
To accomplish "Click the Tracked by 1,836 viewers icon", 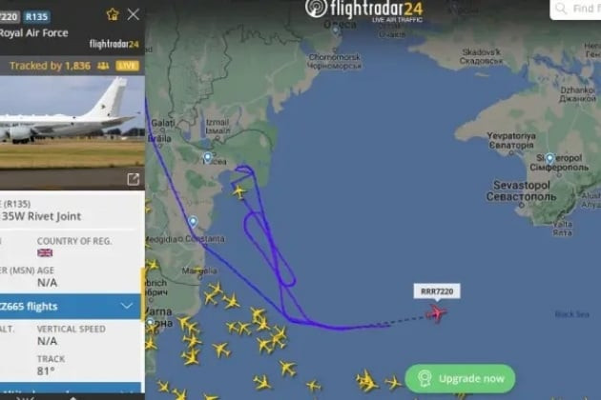I will pyautogui.click(x=103, y=66).
